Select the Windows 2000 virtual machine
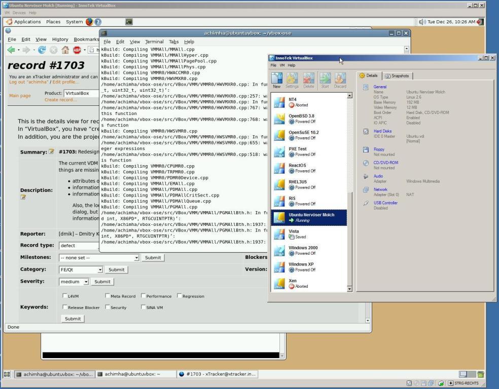The image size is (499, 389). (x=309, y=250)
